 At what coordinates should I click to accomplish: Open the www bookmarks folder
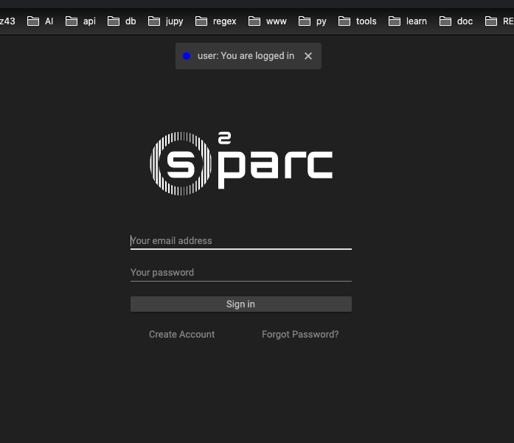268,21
